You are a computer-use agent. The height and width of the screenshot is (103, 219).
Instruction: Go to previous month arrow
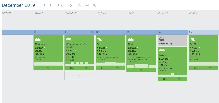pyautogui.click(x=44, y=5)
